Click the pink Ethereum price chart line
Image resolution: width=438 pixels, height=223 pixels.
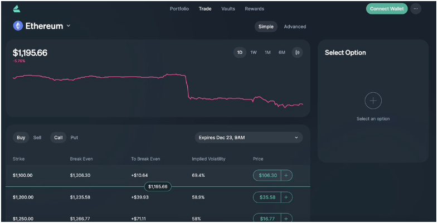tap(158, 91)
